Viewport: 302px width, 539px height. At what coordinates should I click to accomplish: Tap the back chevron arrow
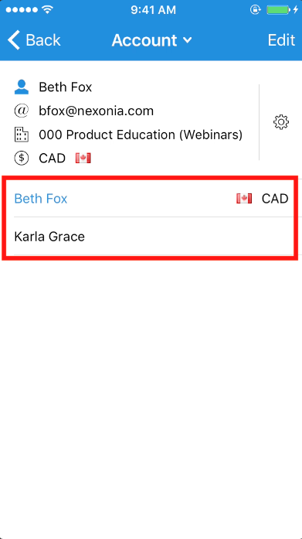pos(14,40)
